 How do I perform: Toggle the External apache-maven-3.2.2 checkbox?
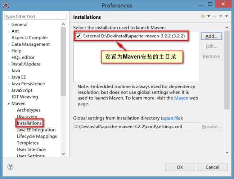78,36
